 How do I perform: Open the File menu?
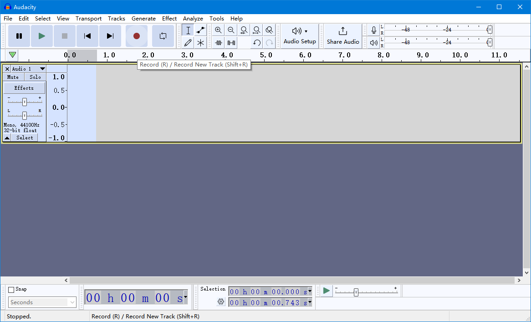pos(8,19)
